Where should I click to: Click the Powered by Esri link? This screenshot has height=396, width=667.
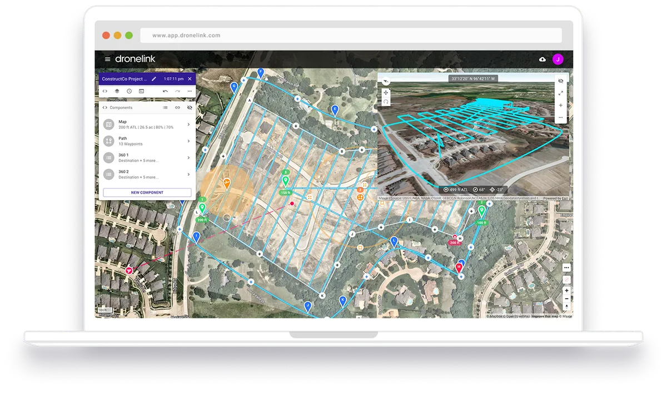555,198
